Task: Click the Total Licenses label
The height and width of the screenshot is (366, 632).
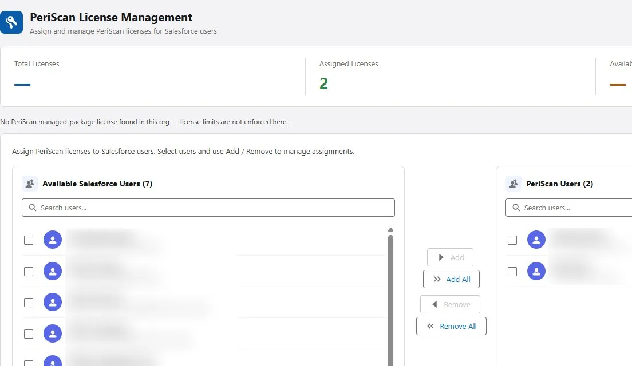Action: (37, 63)
